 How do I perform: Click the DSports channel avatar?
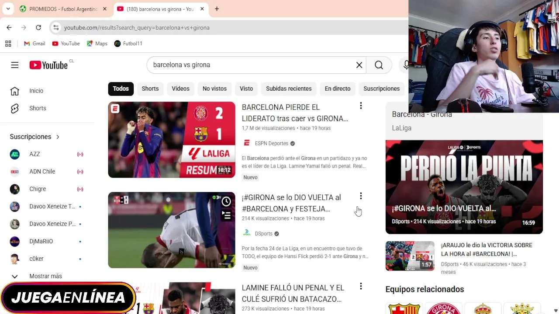247,233
